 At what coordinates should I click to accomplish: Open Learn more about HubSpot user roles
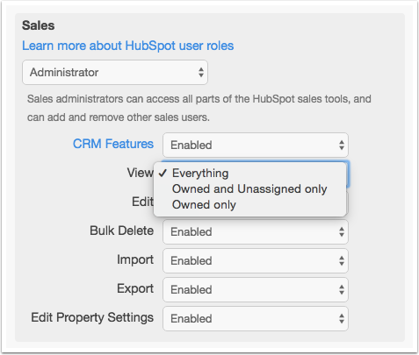click(x=128, y=46)
